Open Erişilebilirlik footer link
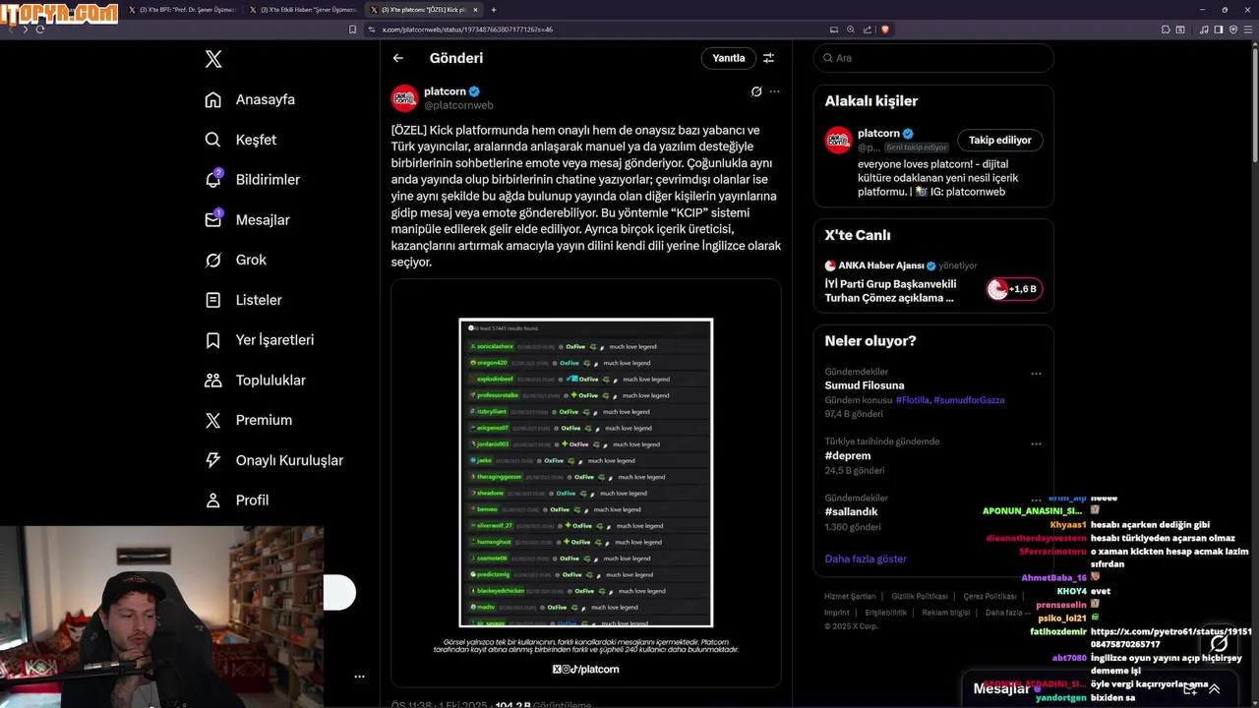 pyautogui.click(x=886, y=613)
